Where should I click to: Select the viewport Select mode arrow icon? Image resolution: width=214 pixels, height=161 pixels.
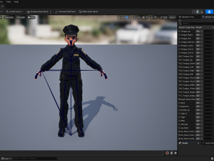coord(119,17)
